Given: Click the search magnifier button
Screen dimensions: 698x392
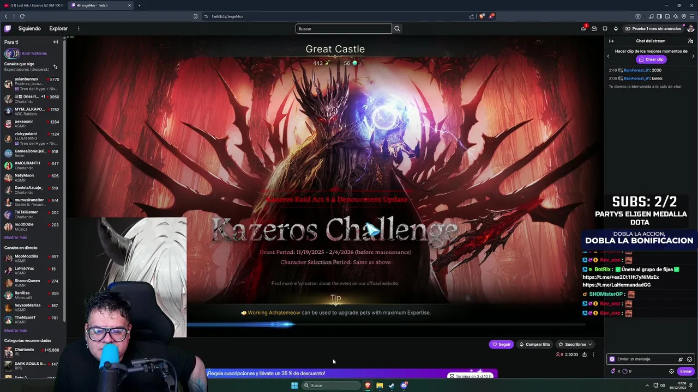Looking at the screenshot, I should (397, 28).
